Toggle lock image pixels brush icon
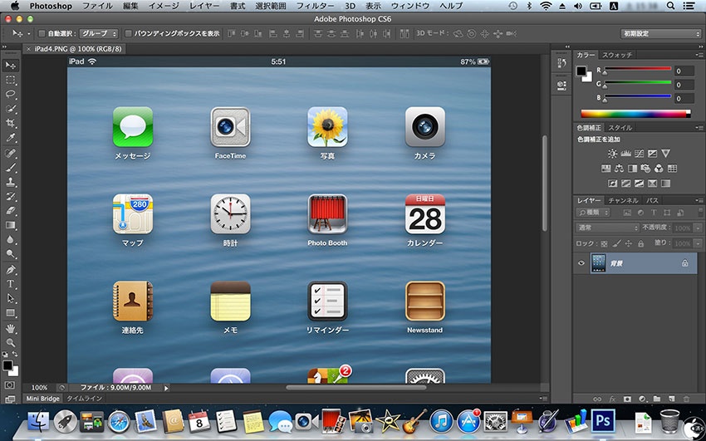The width and height of the screenshot is (706, 441). [616, 243]
